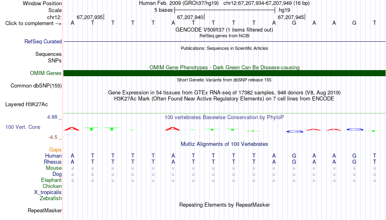This screenshot has height=220, width=386.
Task: Select the Elephant species label
Action: pyautogui.click(x=51, y=180)
